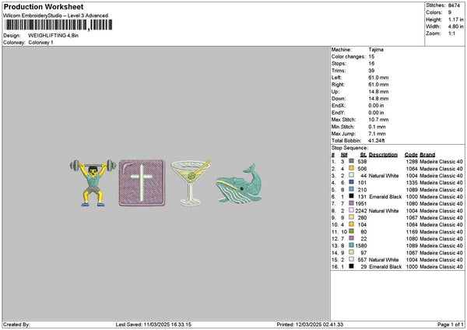
Task: Click 'Wilcom EmbroideryStudio – Level 3 Advanced' text
Action: tap(56, 16)
